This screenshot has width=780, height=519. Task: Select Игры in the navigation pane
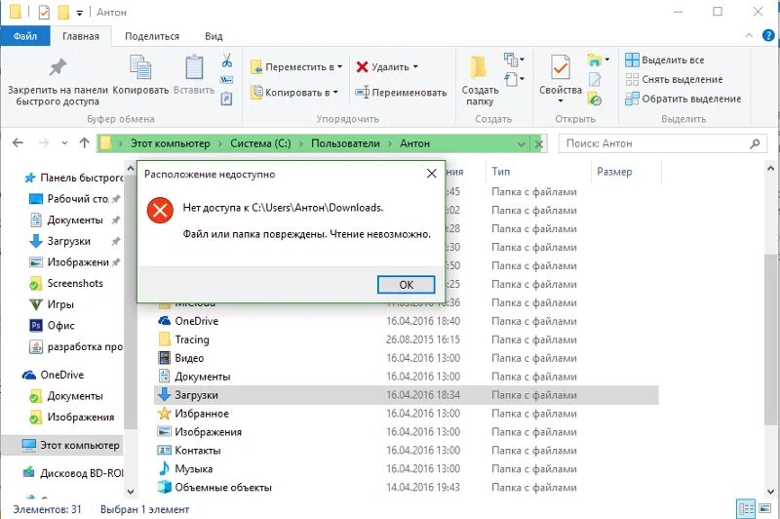(52, 304)
